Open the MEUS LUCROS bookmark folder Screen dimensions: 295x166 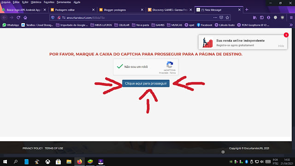101,25
